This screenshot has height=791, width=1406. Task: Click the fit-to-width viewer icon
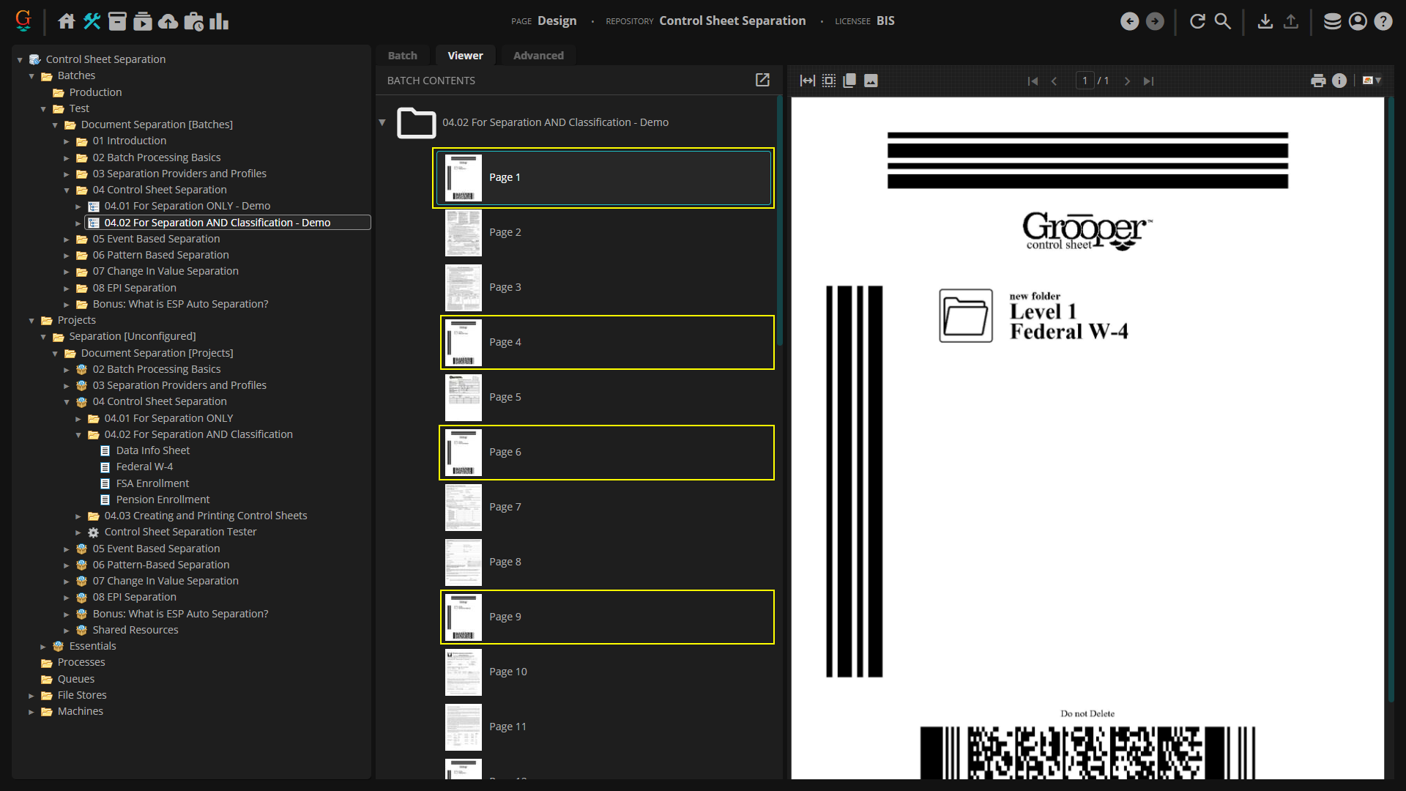point(807,81)
